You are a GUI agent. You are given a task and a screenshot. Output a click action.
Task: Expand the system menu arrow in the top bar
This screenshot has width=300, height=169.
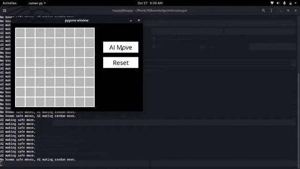point(296,3)
